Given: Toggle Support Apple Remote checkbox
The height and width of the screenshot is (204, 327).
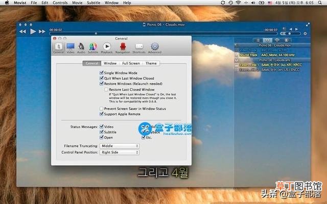Looking at the screenshot, I should (102, 114).
